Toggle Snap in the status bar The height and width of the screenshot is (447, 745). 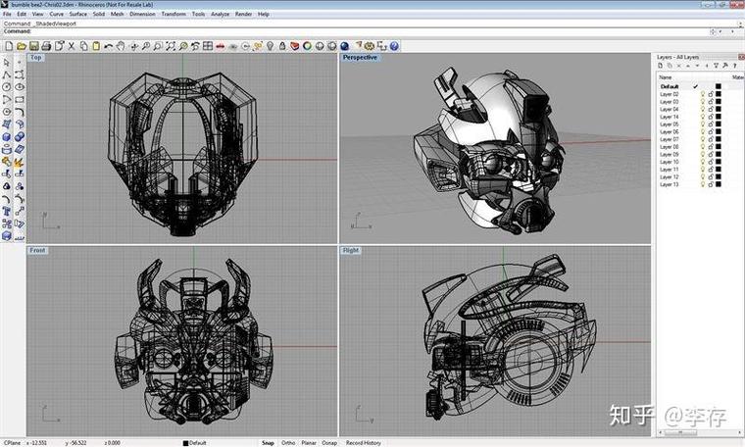click(268, 443)
